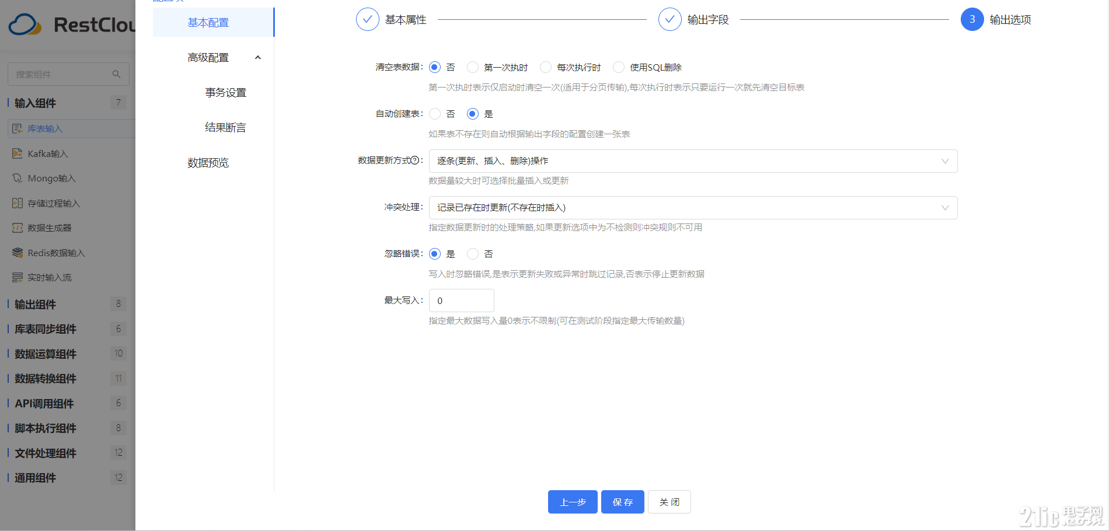Click the 库表输入 component icon
The height and width of the screenshot is (531, 1109).
coord(18,128)
